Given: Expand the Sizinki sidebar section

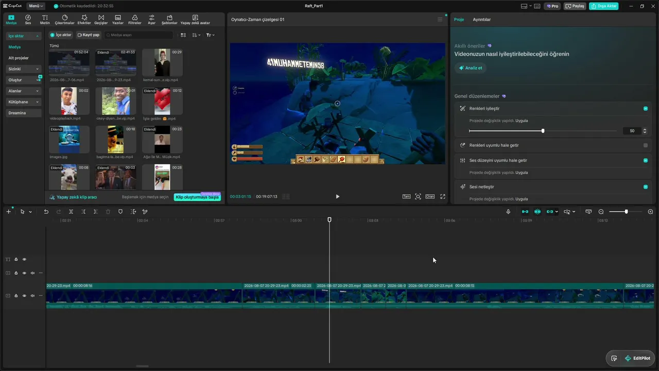Looking at the screenshot, I should pyautogui.click(x=37, y=69).
